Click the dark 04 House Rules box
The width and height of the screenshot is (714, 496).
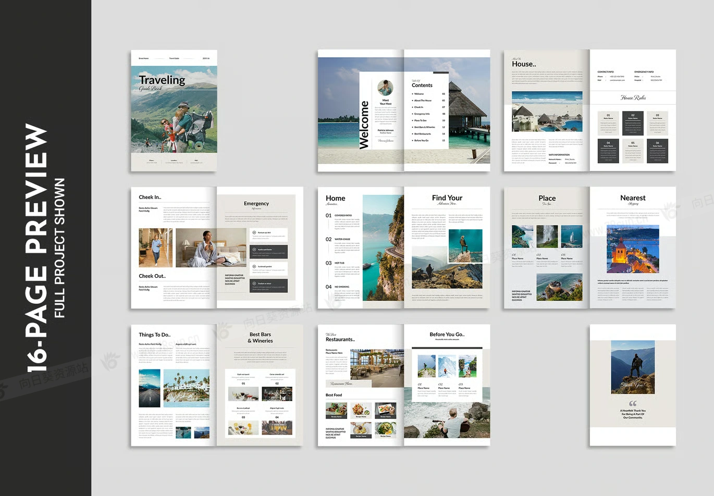(608, 151)
